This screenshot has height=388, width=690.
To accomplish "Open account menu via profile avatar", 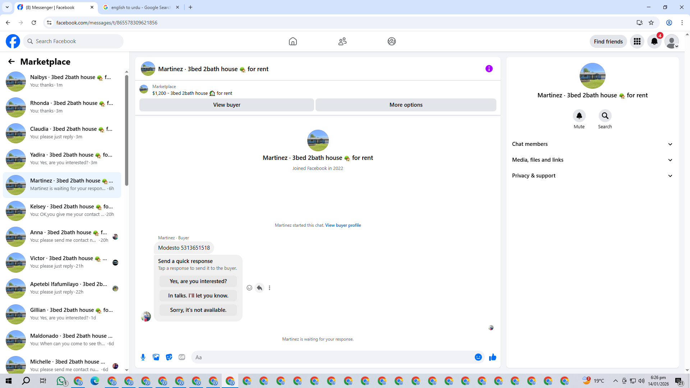I will tap(671, 41).
